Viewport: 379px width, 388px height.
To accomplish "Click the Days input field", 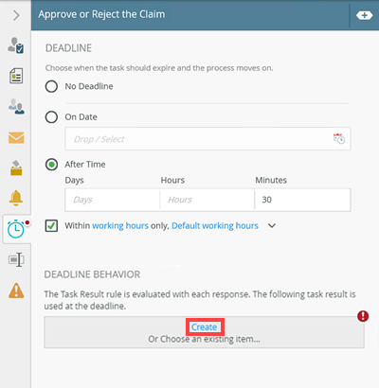I will (x=113, y=200).
